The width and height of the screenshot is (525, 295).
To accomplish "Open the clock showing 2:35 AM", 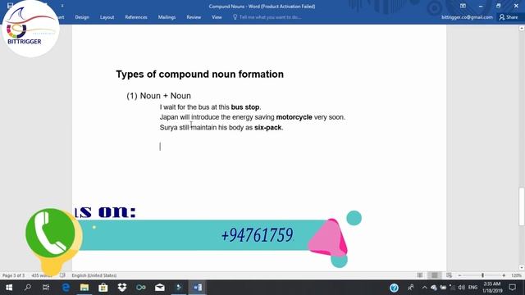I will click(x=492, y=288).
